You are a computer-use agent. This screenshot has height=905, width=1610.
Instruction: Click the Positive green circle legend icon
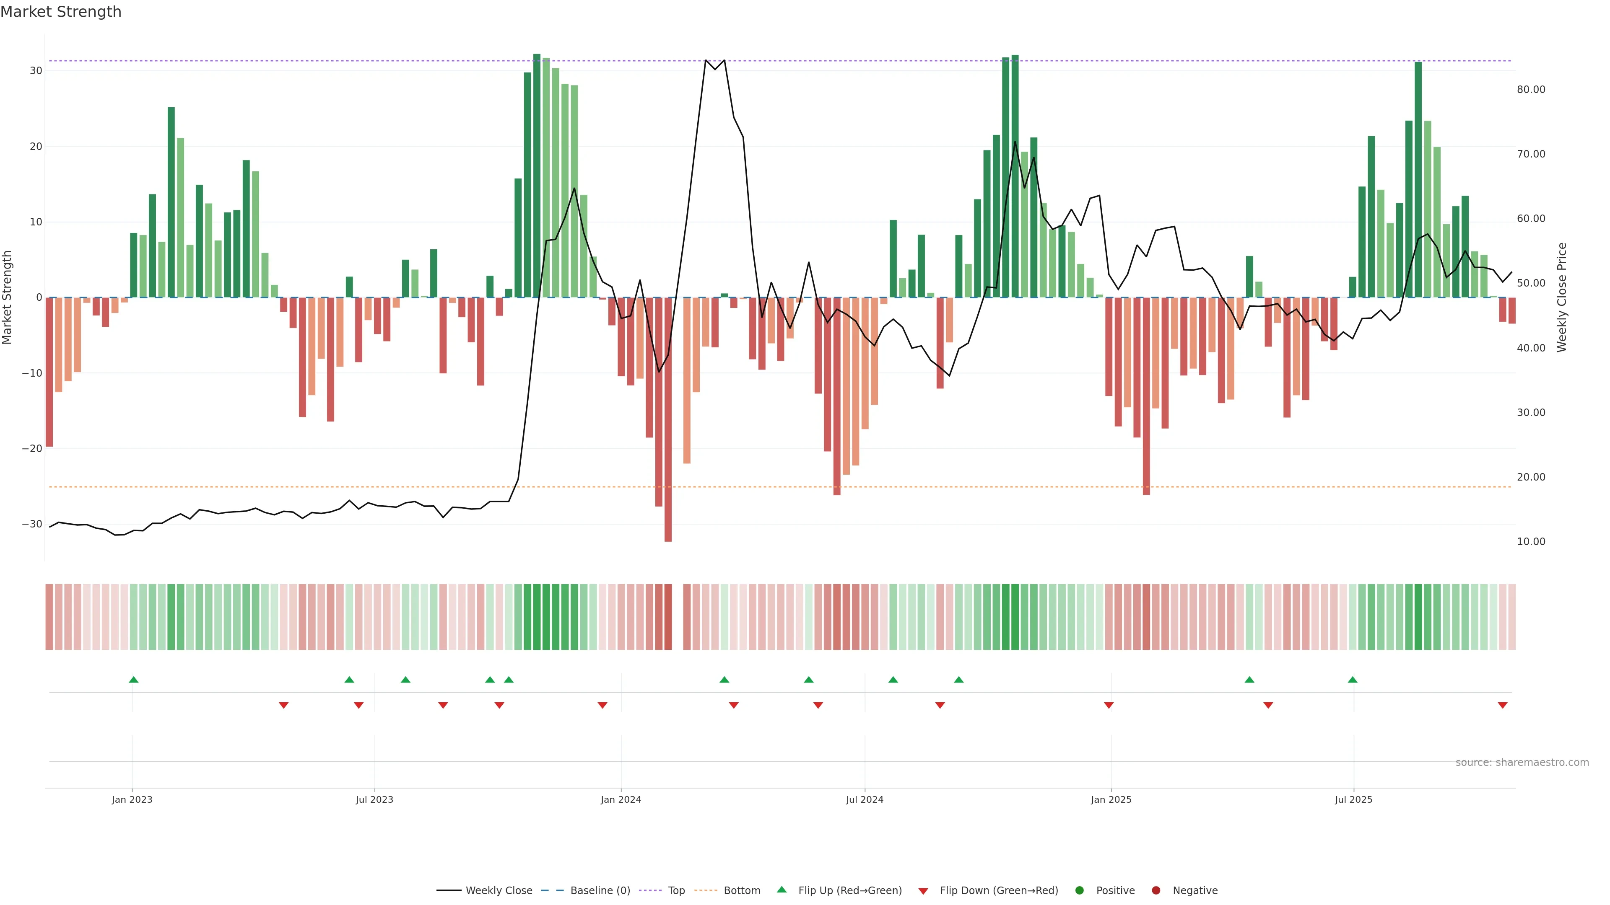pos(1079,890)
